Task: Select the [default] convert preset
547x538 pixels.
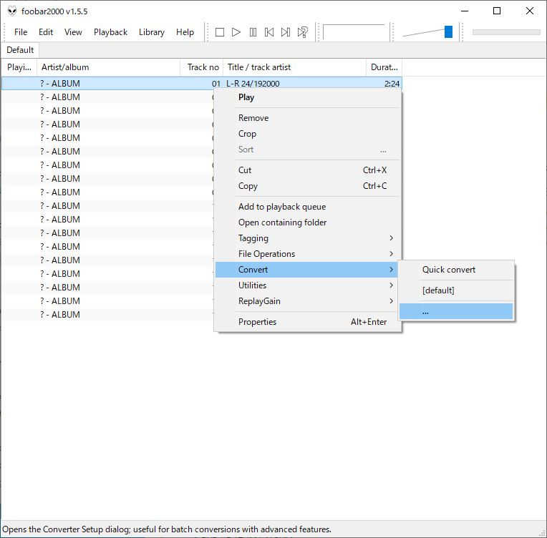Action: pos(456,290)
